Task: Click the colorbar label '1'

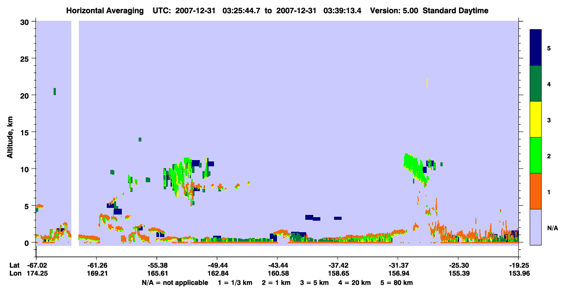Action: 549,192
